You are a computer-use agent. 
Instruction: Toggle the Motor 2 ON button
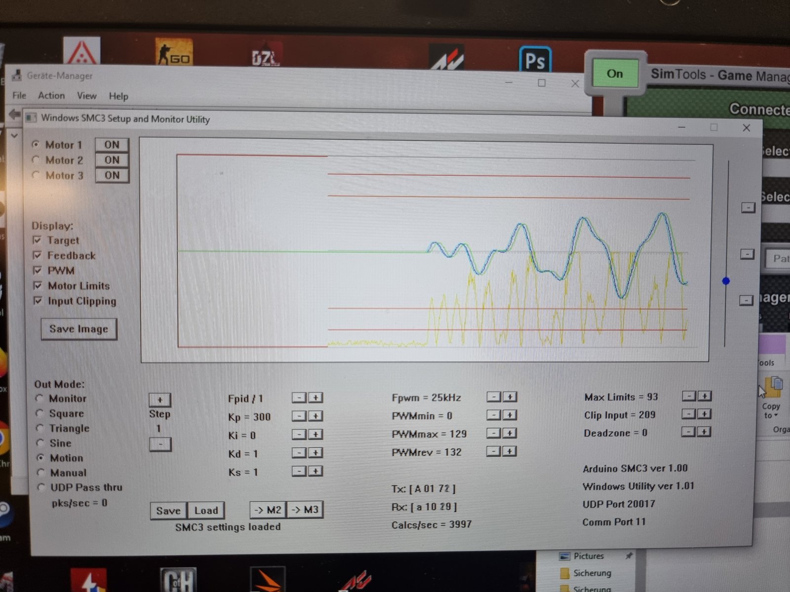112,160
